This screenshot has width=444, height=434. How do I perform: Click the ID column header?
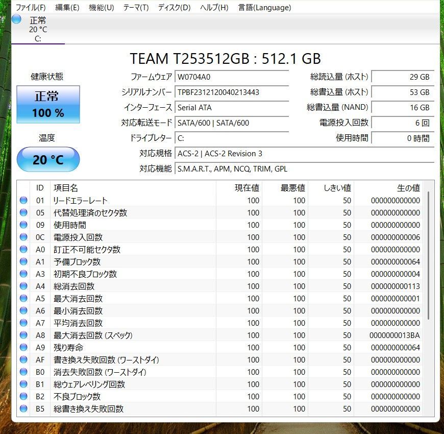coord(40,188)
